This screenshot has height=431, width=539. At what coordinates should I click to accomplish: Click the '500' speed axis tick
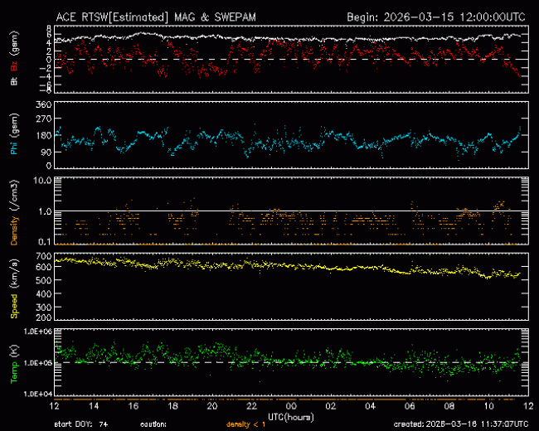[44, 280]
